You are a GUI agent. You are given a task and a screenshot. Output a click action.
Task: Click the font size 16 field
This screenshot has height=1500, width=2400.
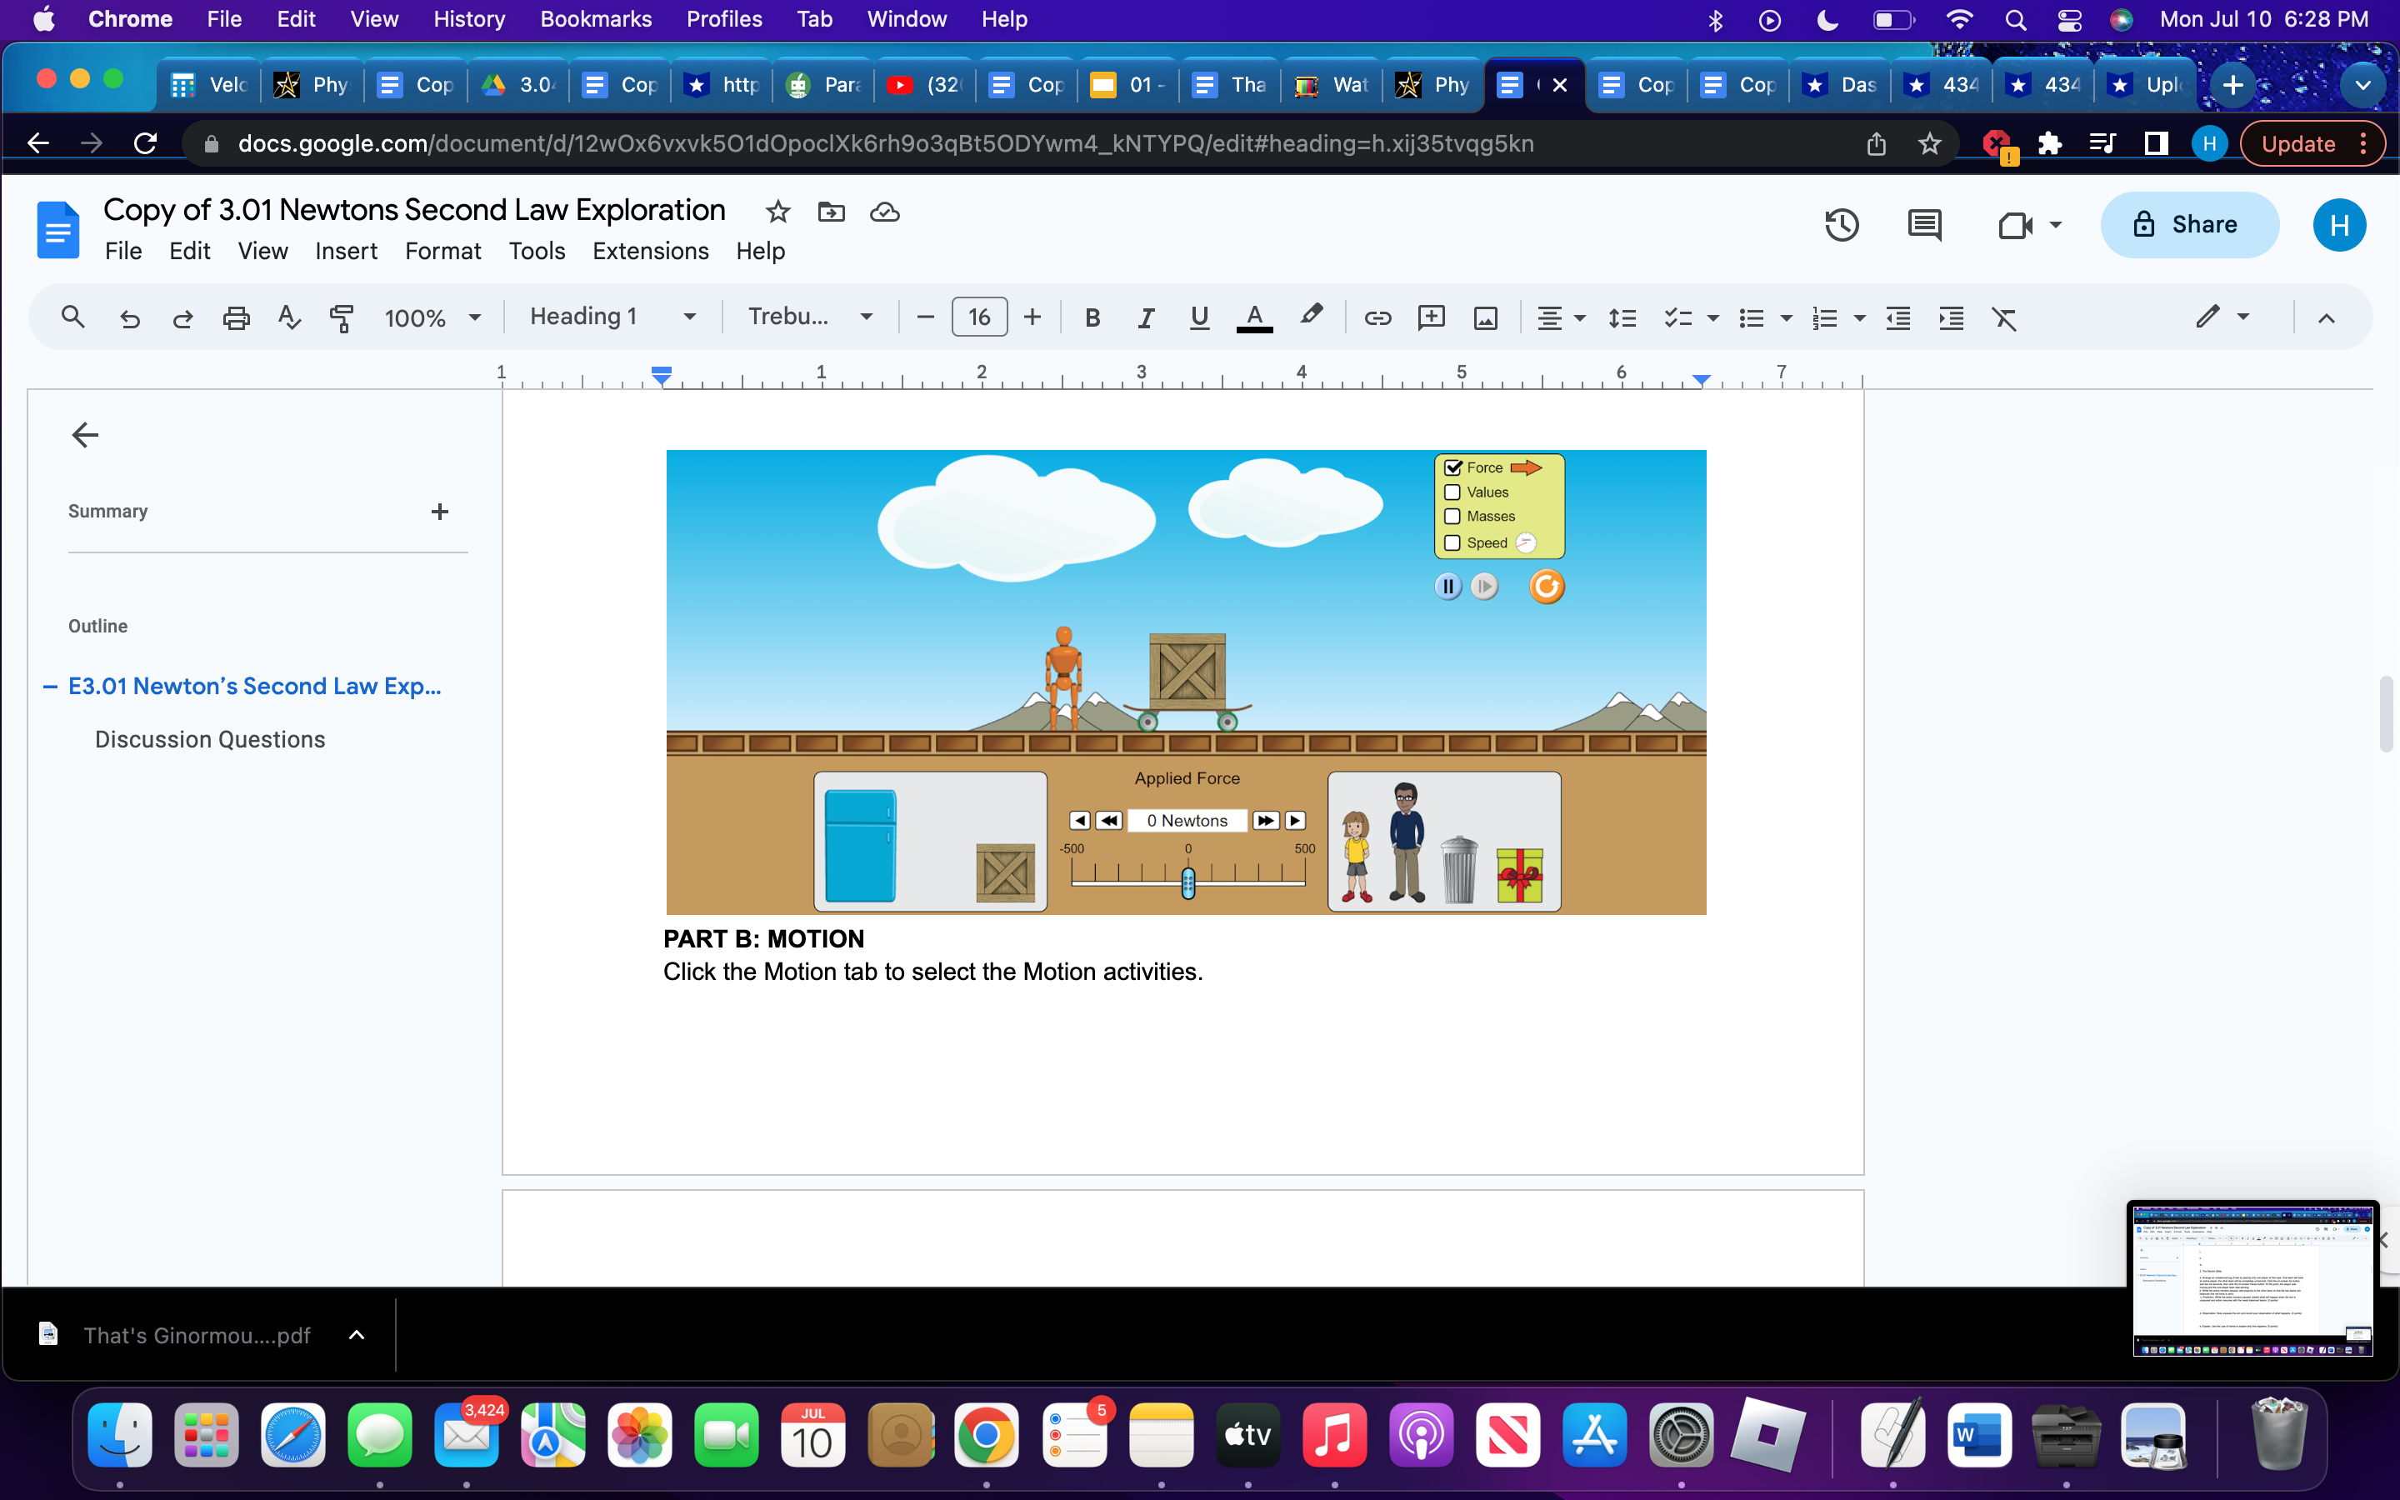click(x=979, y=317)
